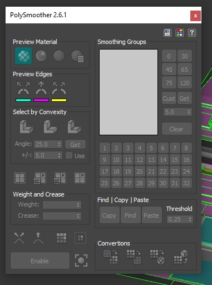Click the split edges icon with diverging arrows
212x285 pixels.
pyautogui.click(x=19, y=238)
